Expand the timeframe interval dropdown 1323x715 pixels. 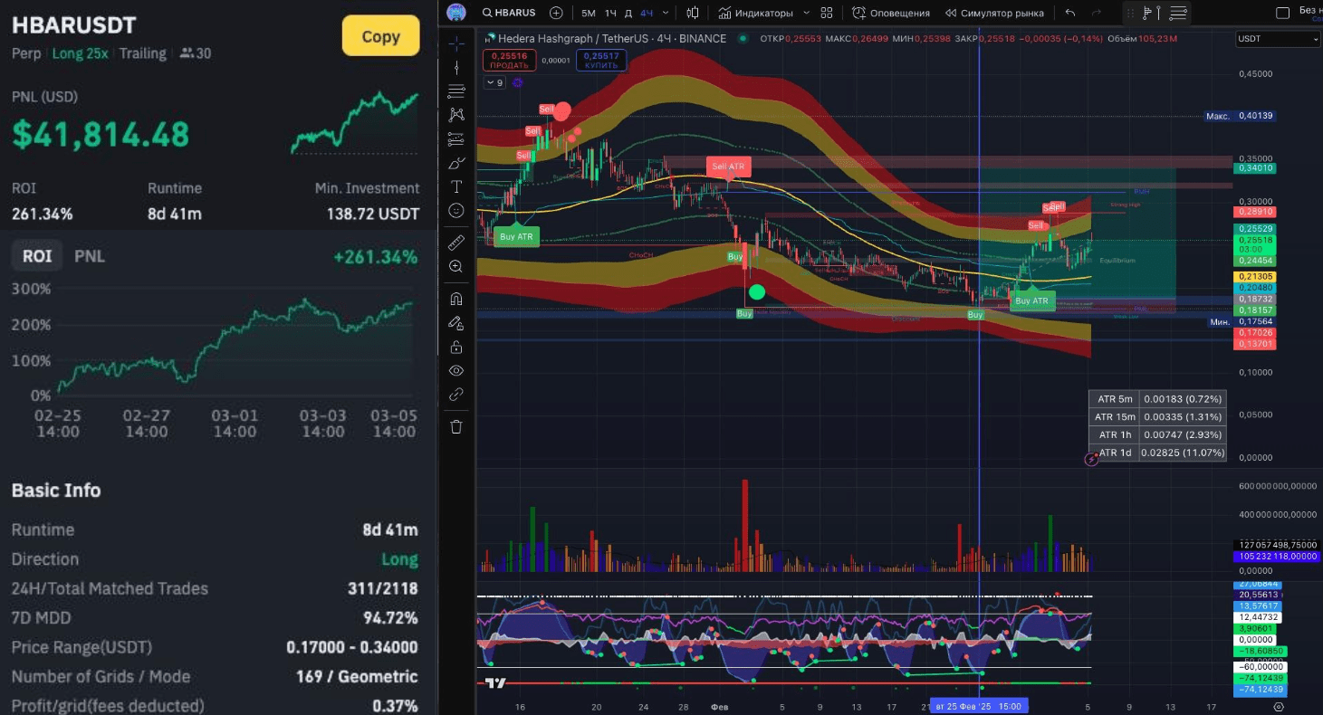(x=666, y=13)
